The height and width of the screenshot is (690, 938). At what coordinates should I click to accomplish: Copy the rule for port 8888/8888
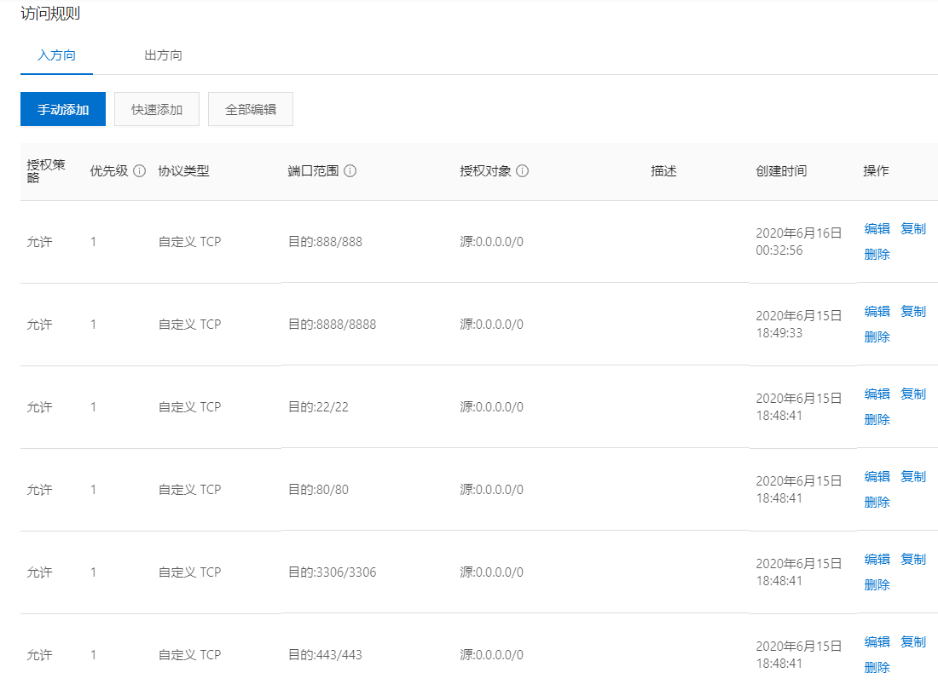coord(913,311)
